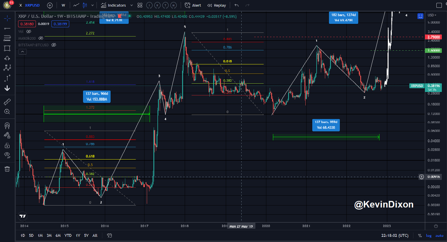Open the USD currency dropdown
The height and width of the screenshot is (242, 447).
[432, 15]
